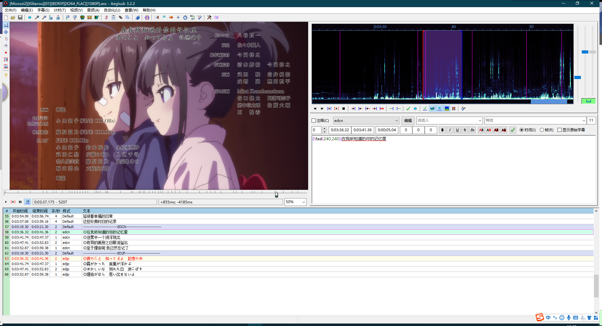Screen dimensions: 602x326
Task: Select the rectangular clip visual tool
Action: pyautogui.click(x=6, y=59)
